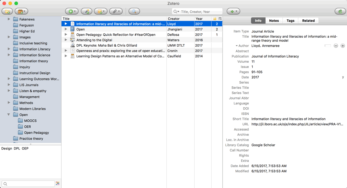Click the Title, Creator, Year search field
Screen dimensions: 347x188
[x=200, y=12]
